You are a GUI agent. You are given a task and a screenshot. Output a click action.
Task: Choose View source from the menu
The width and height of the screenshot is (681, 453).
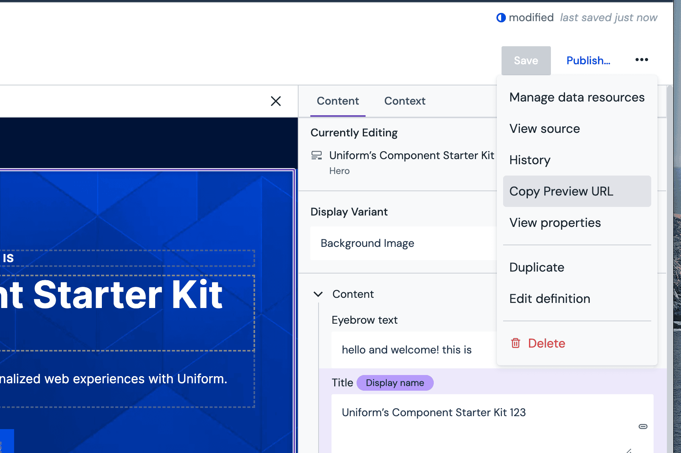coord(577,129)
